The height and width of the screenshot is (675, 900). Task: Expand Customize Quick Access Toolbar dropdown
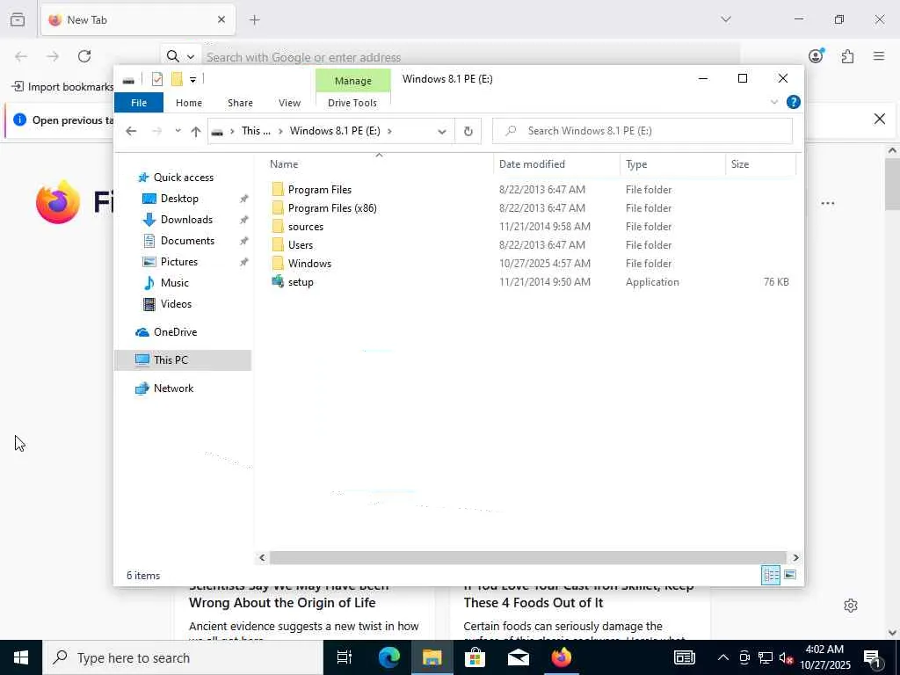(192, 80)
